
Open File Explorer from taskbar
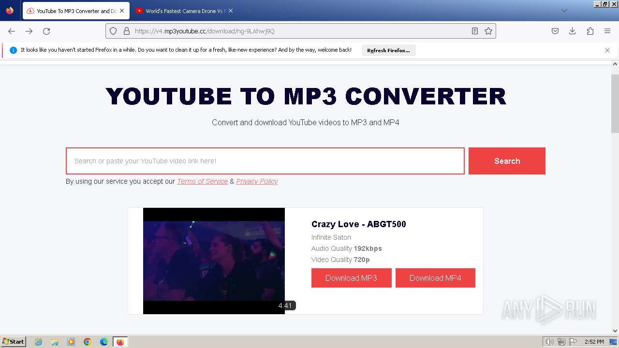tap(55, 342)
